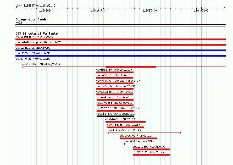Click the nsv5885826 (Almarri2020) variant label

tap(35, 37)
